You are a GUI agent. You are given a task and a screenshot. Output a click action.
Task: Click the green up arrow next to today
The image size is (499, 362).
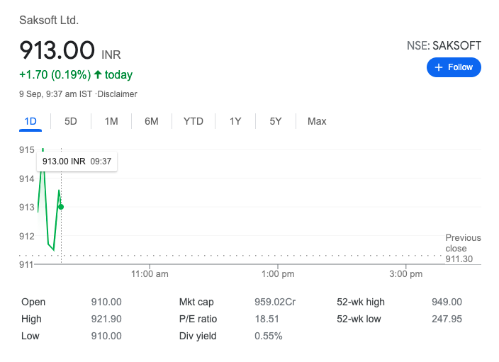[98, 74]
